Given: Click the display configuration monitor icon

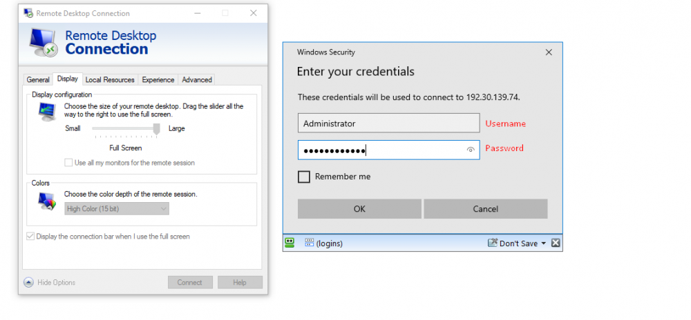Looking at the screenshot, I should pyautogui.click(x=48, y=112).
